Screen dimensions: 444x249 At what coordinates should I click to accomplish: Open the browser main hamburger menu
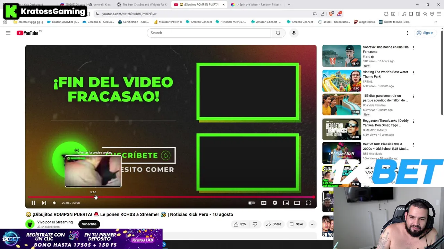tap(439, 14)
